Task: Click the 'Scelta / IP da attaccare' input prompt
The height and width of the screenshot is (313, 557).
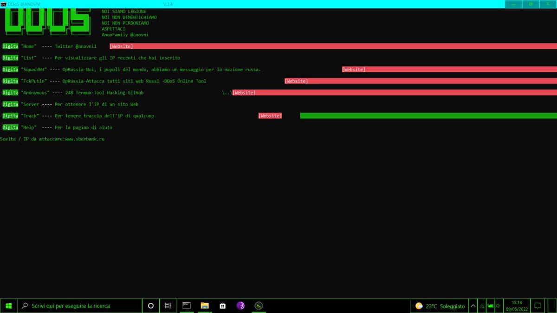Action: 32,139
